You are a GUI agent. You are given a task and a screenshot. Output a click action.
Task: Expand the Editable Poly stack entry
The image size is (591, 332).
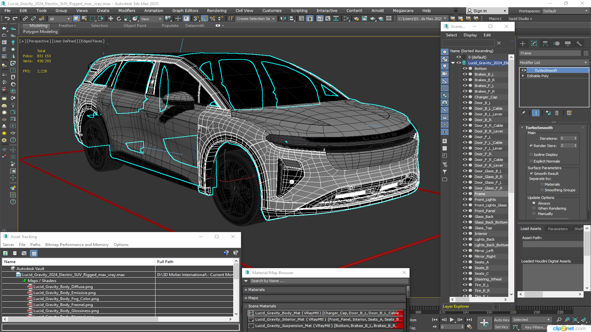click(523, 76)
